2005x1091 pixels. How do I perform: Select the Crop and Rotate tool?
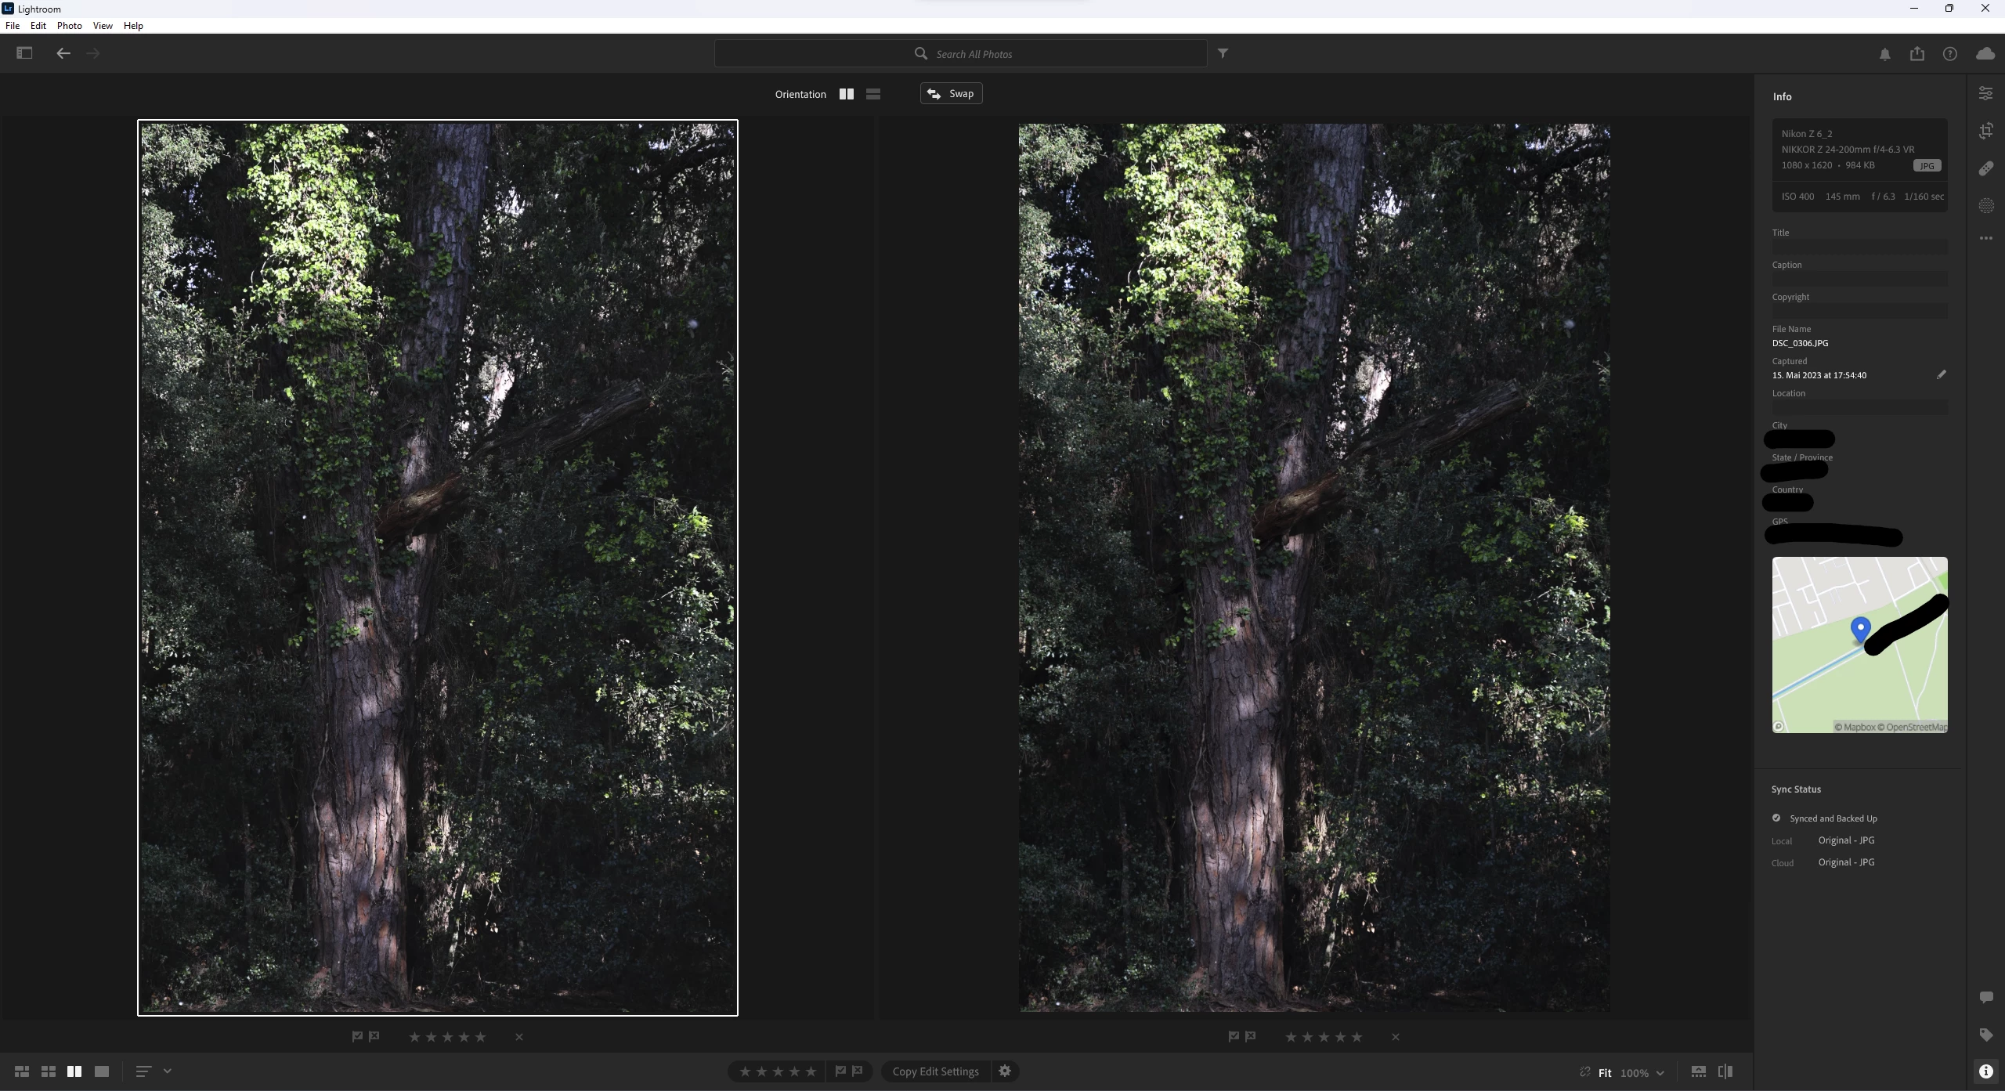1985,131
